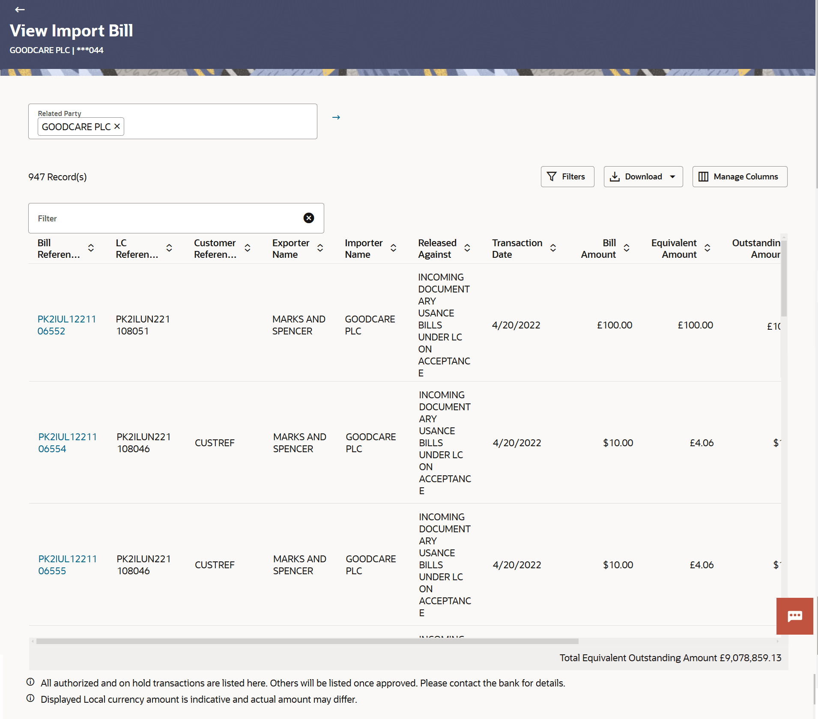Click the local currency disclaimer info icon

click(30, 698)
